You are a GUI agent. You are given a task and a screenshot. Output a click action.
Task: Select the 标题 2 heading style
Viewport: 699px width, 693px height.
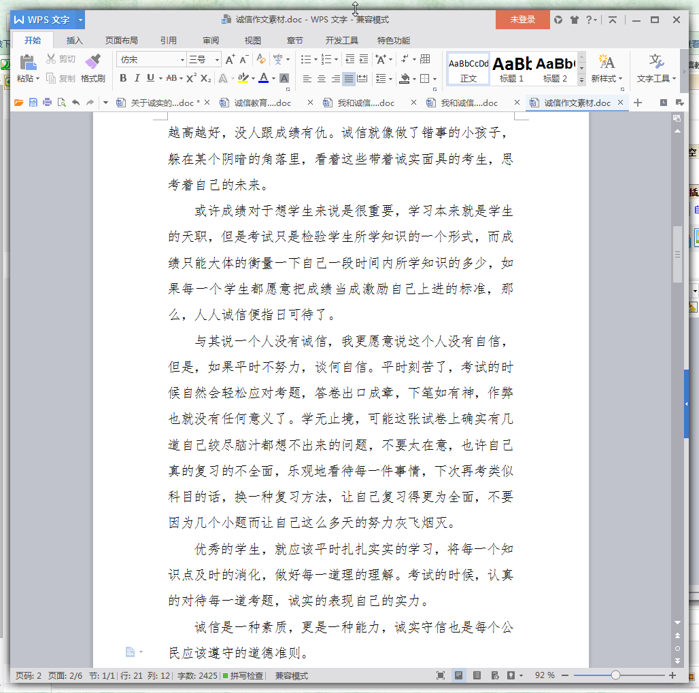click(555, 69)
